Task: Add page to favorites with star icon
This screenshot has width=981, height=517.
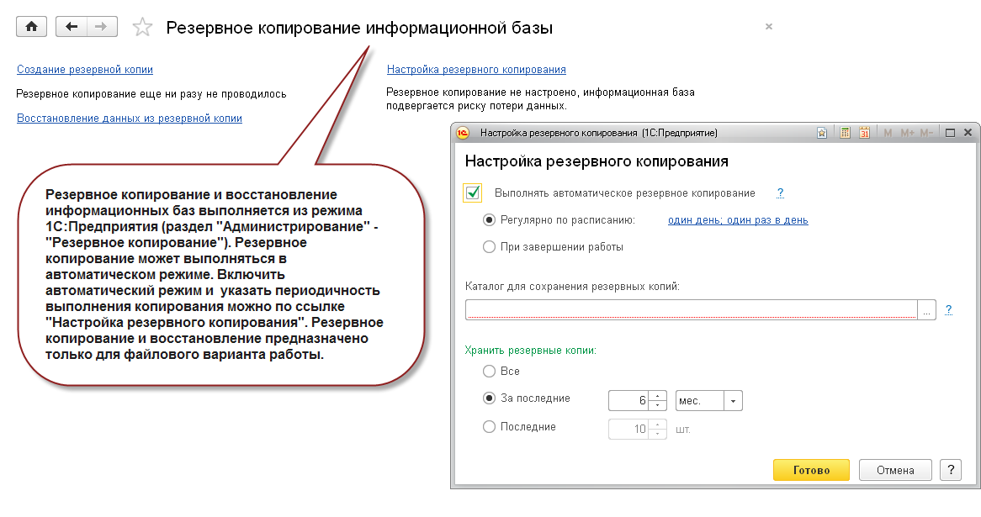Action: point(143,27)
